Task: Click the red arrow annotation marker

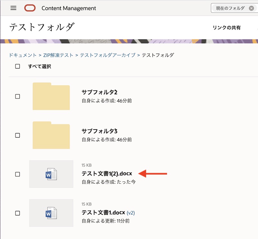Action: pyautogui.click(x=155, y=173)
